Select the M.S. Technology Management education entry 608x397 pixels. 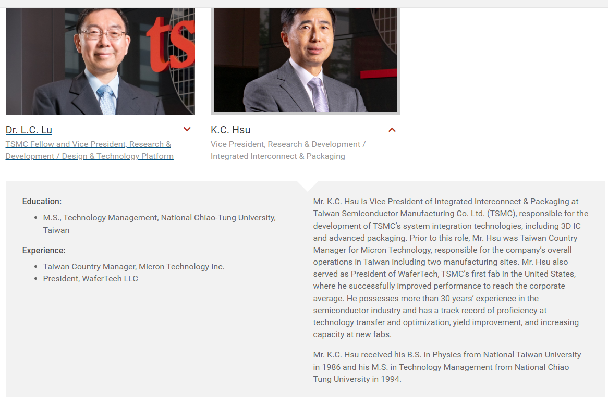pos(159,224)
